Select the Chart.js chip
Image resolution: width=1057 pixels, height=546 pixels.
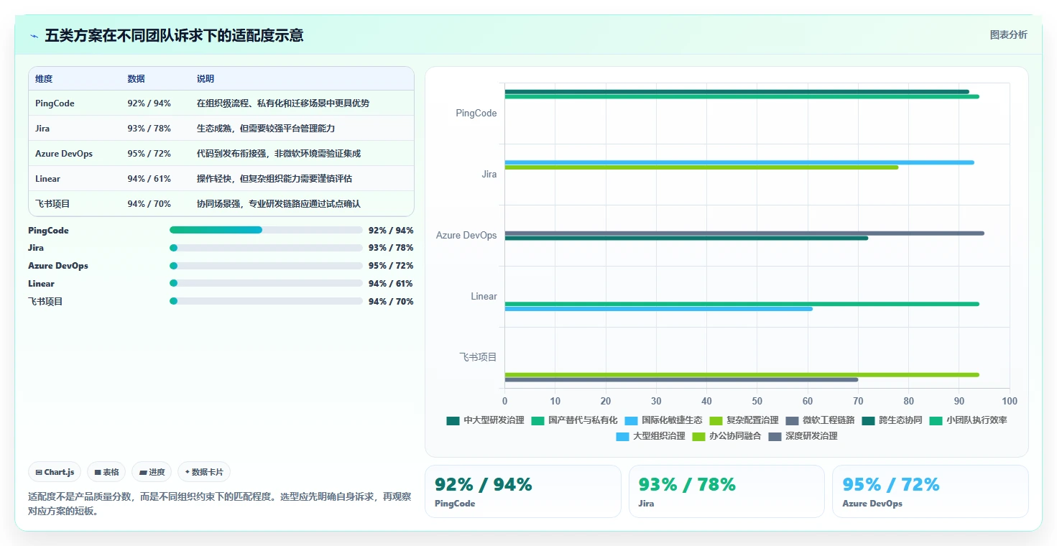pyautogui.click(x=55, y=472)
